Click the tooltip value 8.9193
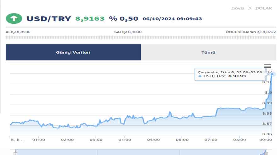 [237, 76]
